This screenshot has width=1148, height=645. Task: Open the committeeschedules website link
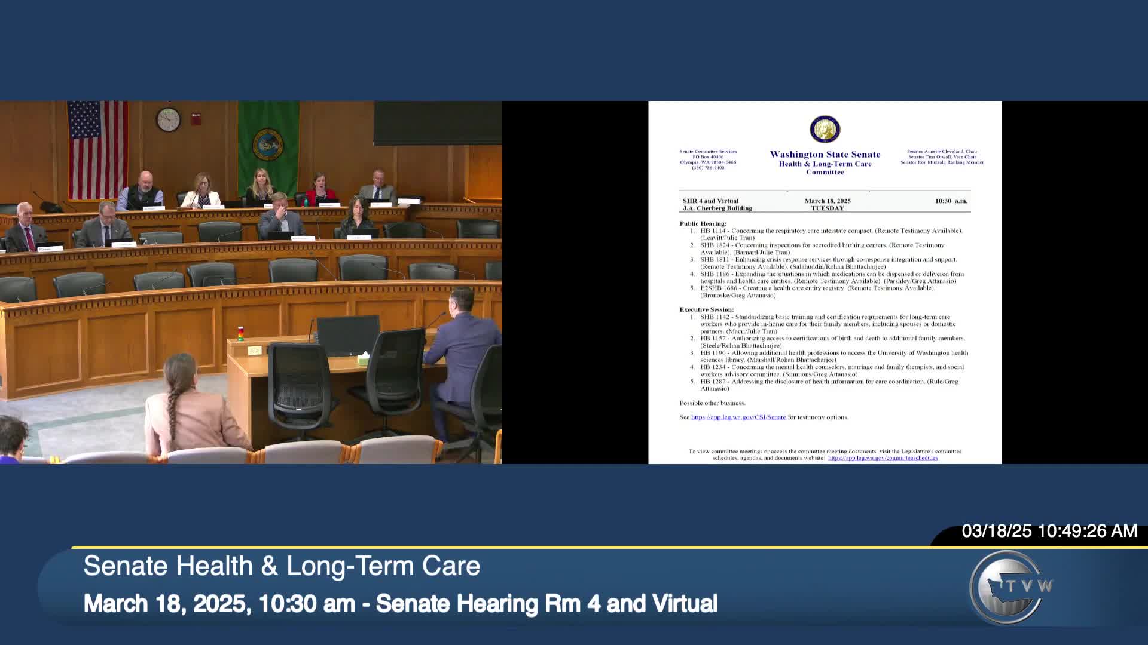[883, 458]
